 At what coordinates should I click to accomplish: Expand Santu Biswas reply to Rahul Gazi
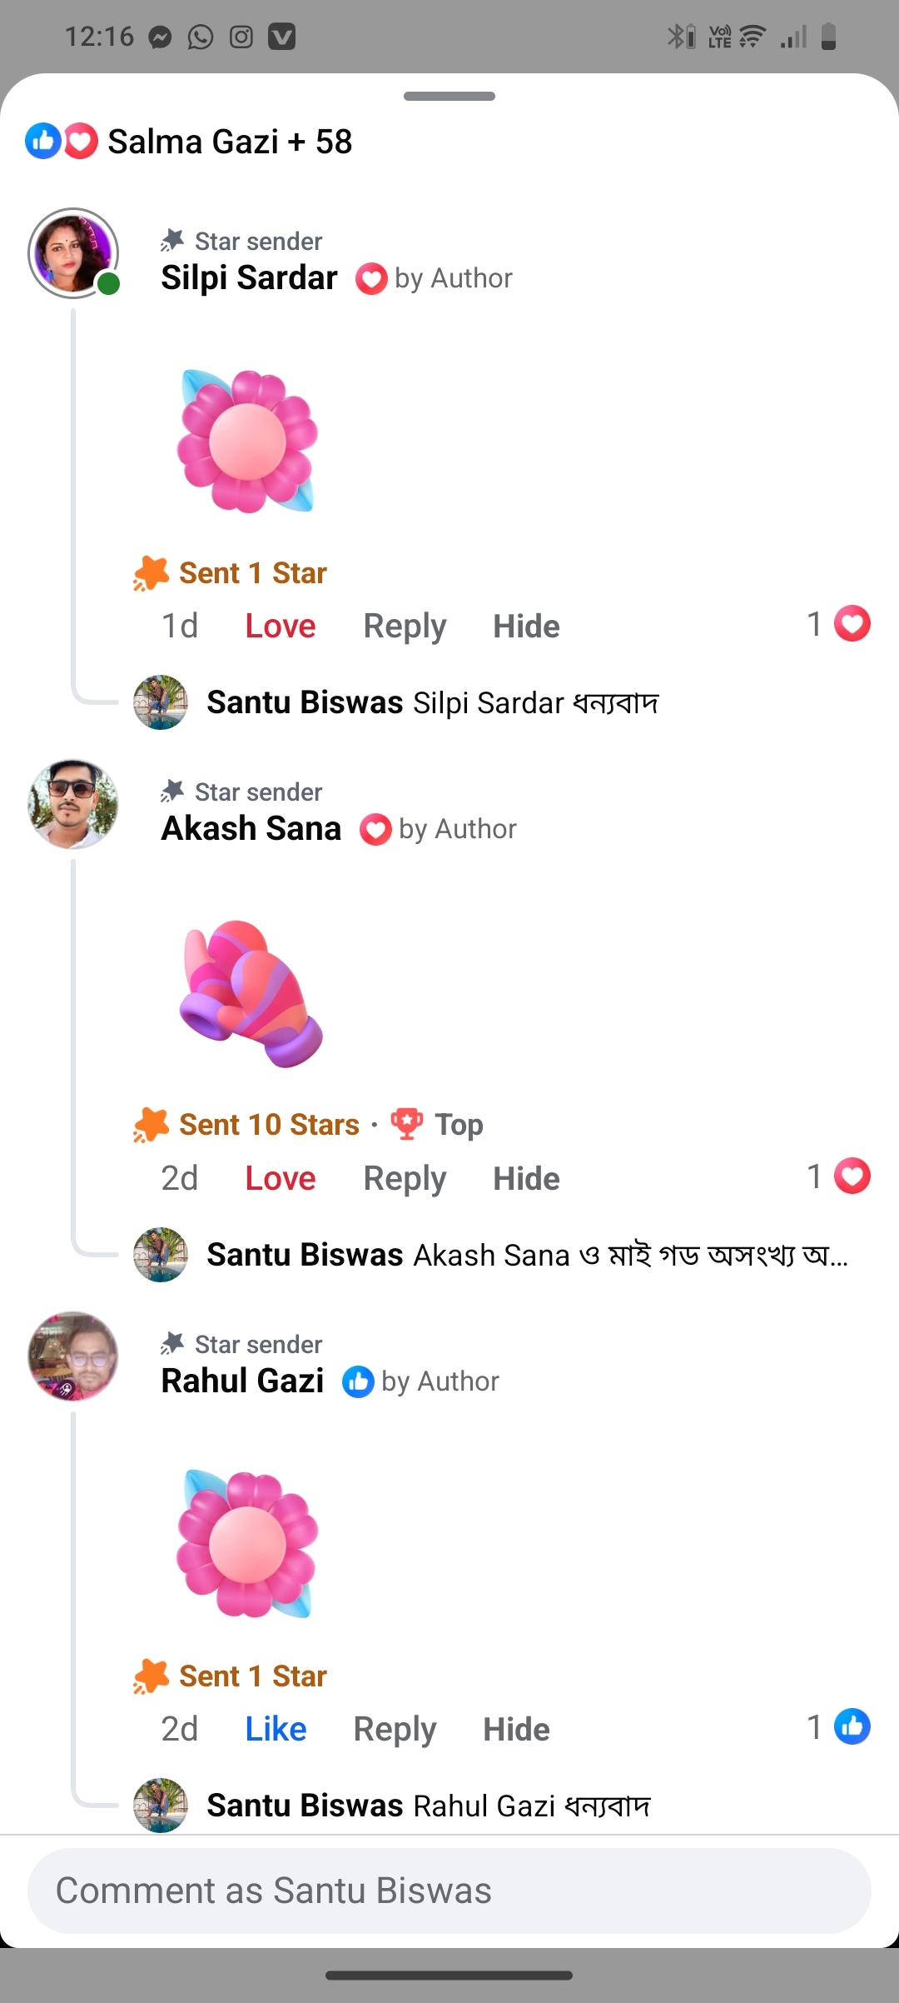(428, 1806)
